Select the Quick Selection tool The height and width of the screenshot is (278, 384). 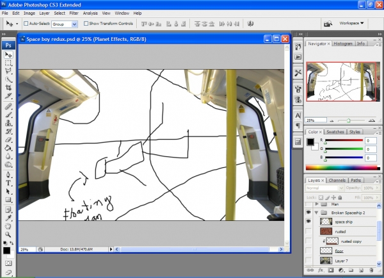coord(8,79)
